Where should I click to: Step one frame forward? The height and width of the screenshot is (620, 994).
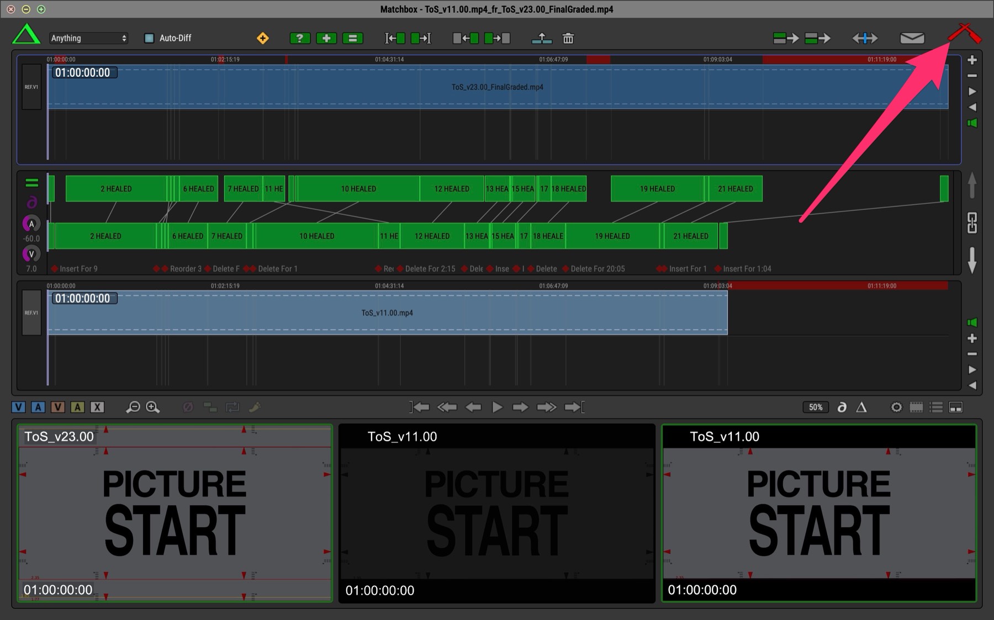point(520,407)
